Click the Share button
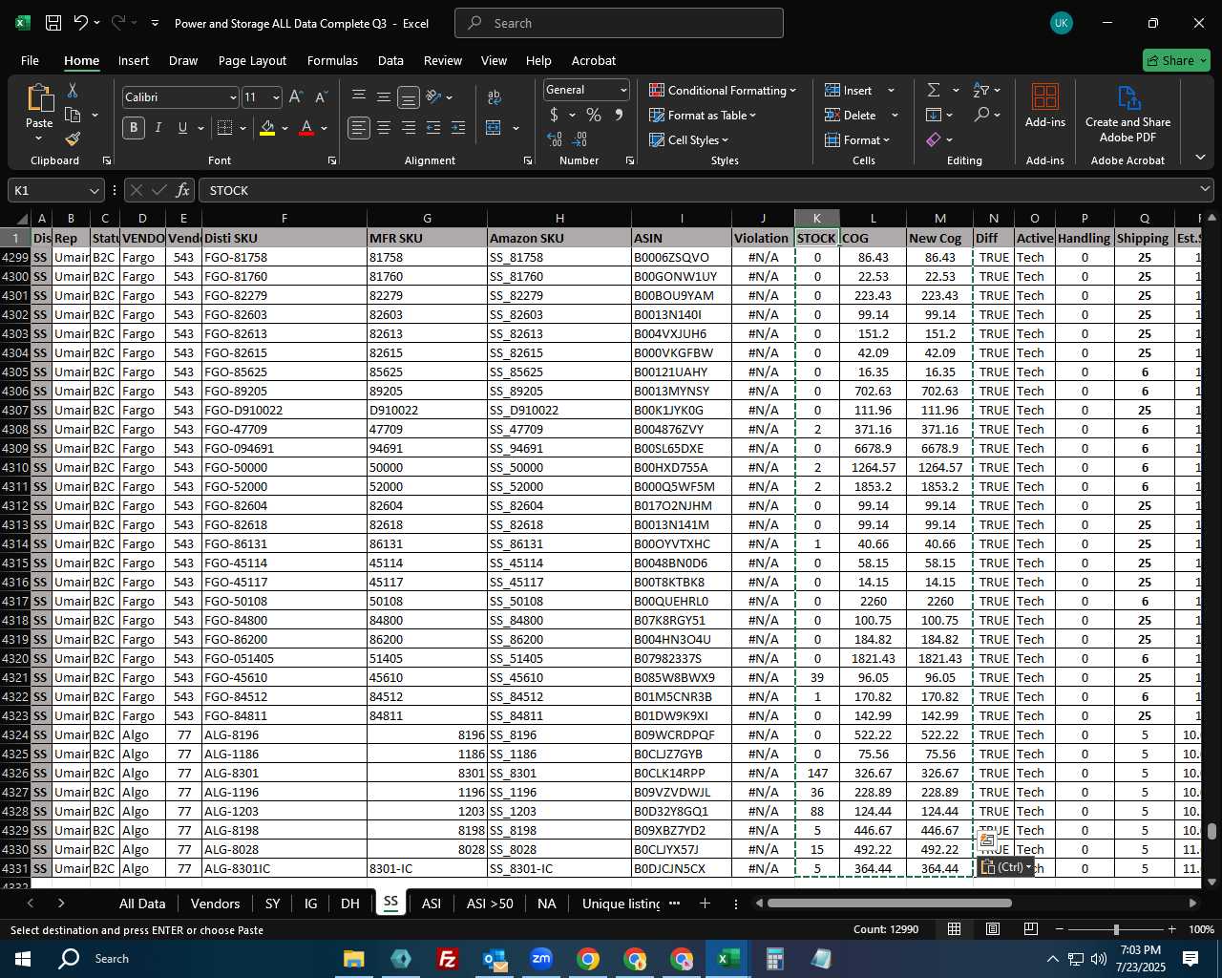The height and width of the screenshot is (978, 1222). (x=1176, y=60)
